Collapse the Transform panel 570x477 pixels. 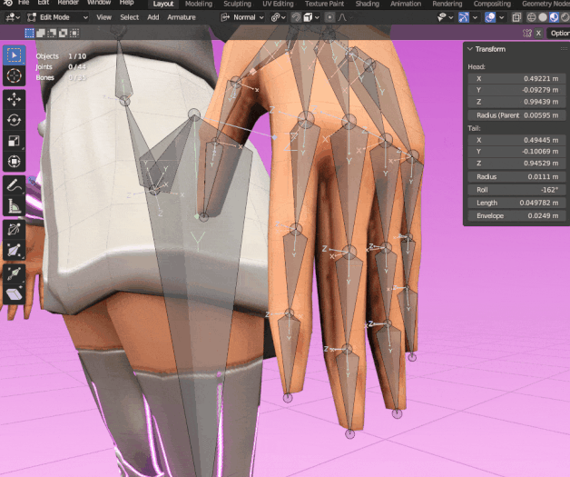(x=470, y=49)
